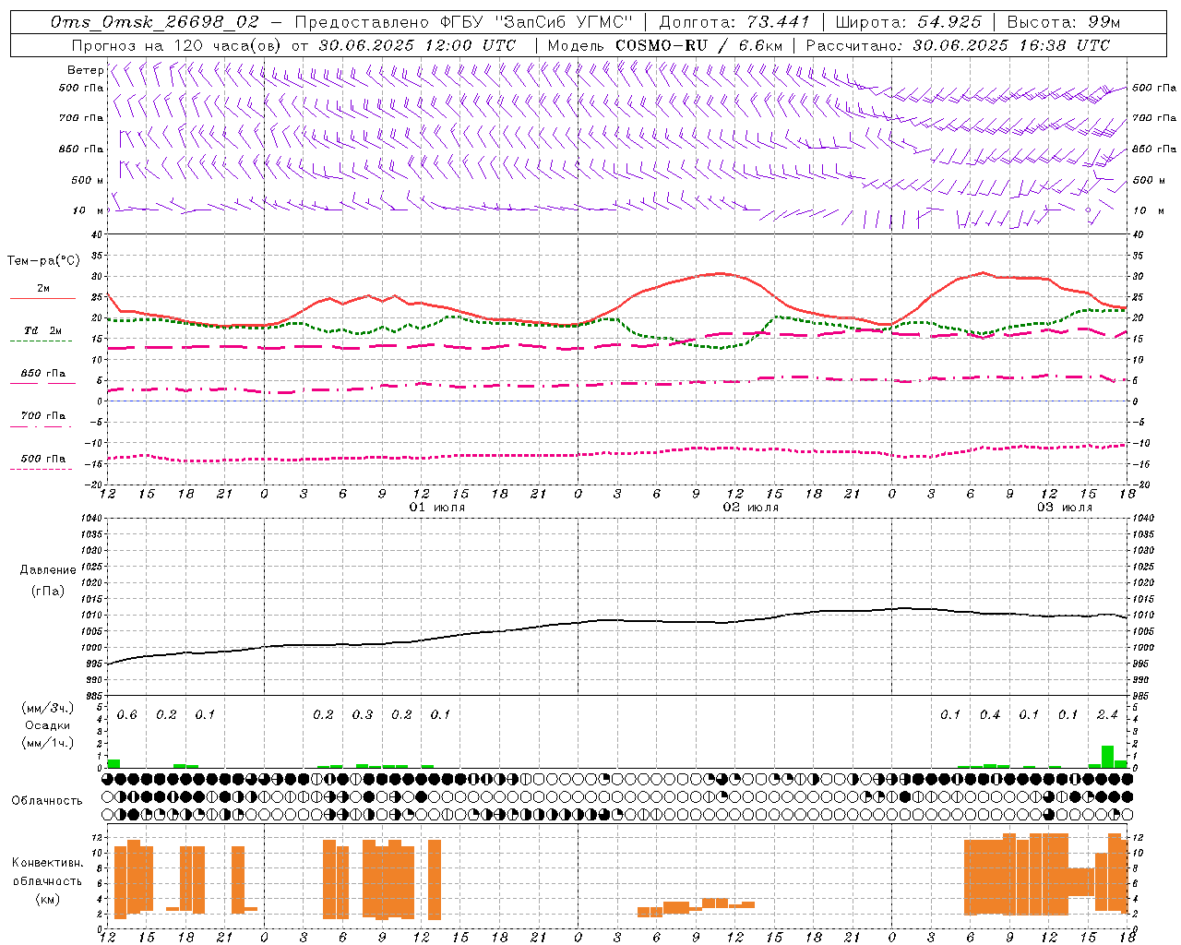Click the Облачность cloud cover label
This screenshot has width=1181, height=945.
point(47,800)
